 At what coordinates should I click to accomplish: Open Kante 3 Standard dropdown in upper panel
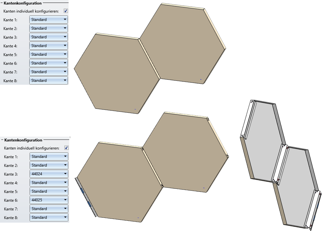pyautogui.click(x=49, y=37)
